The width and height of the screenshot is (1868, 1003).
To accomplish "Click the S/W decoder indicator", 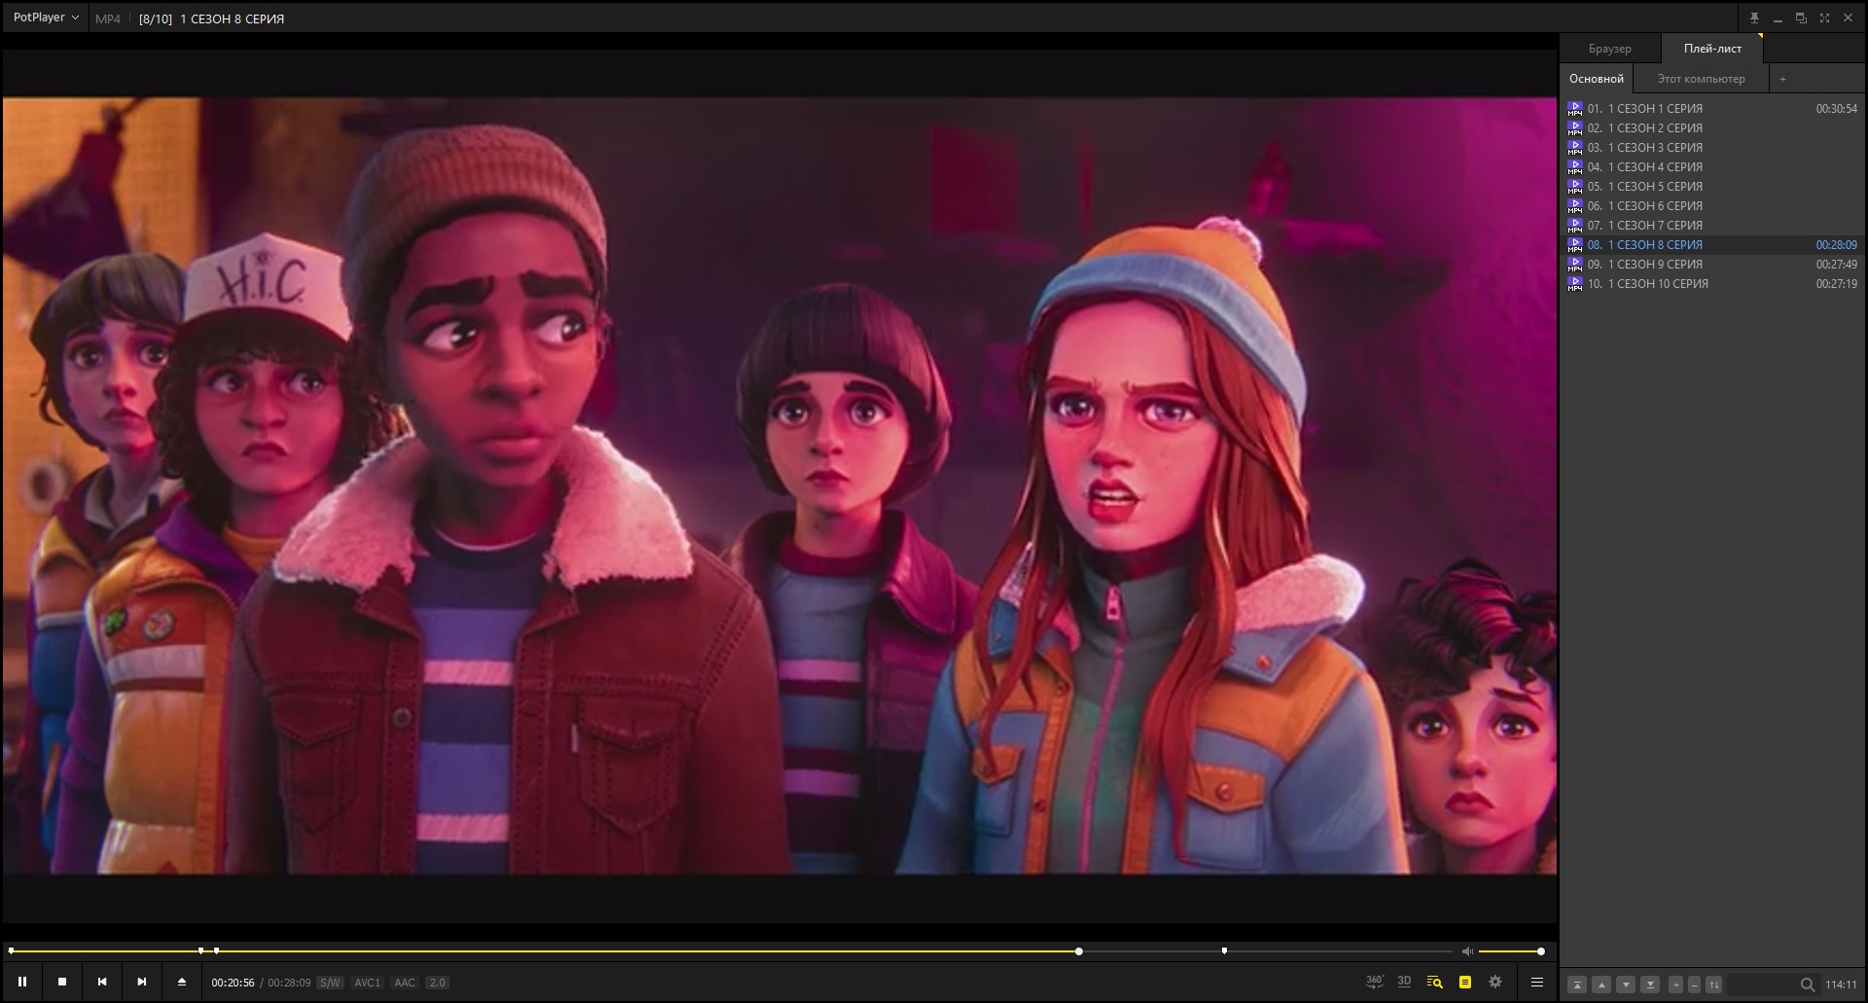I will (x=330, y=983).
